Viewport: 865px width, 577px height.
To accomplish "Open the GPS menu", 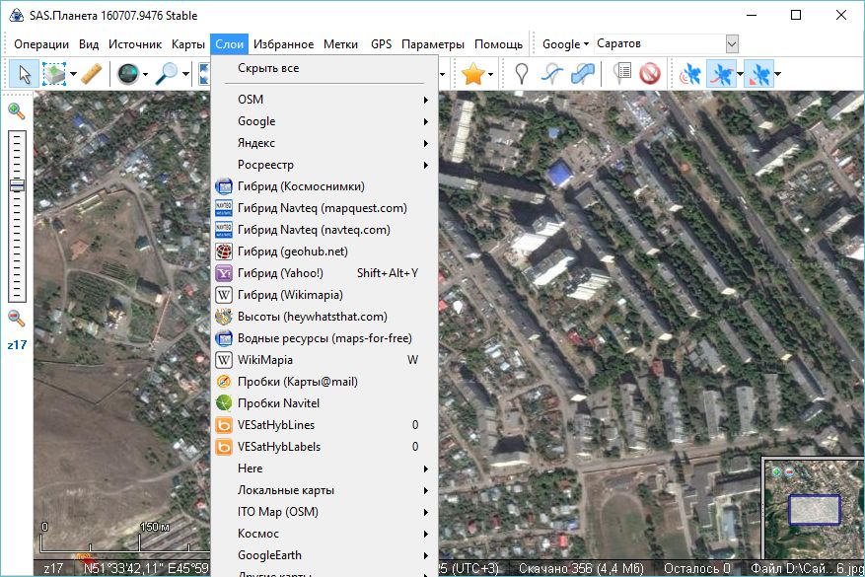I will point(381,44).
